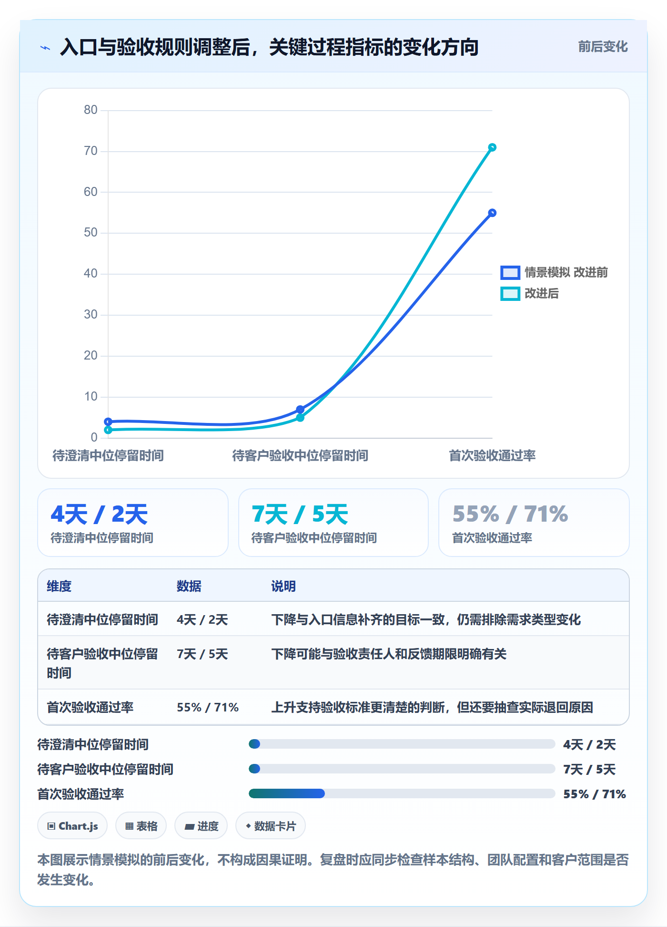Click the 进度 tag chip
The image size is (667, 927).
coord(201,826)
